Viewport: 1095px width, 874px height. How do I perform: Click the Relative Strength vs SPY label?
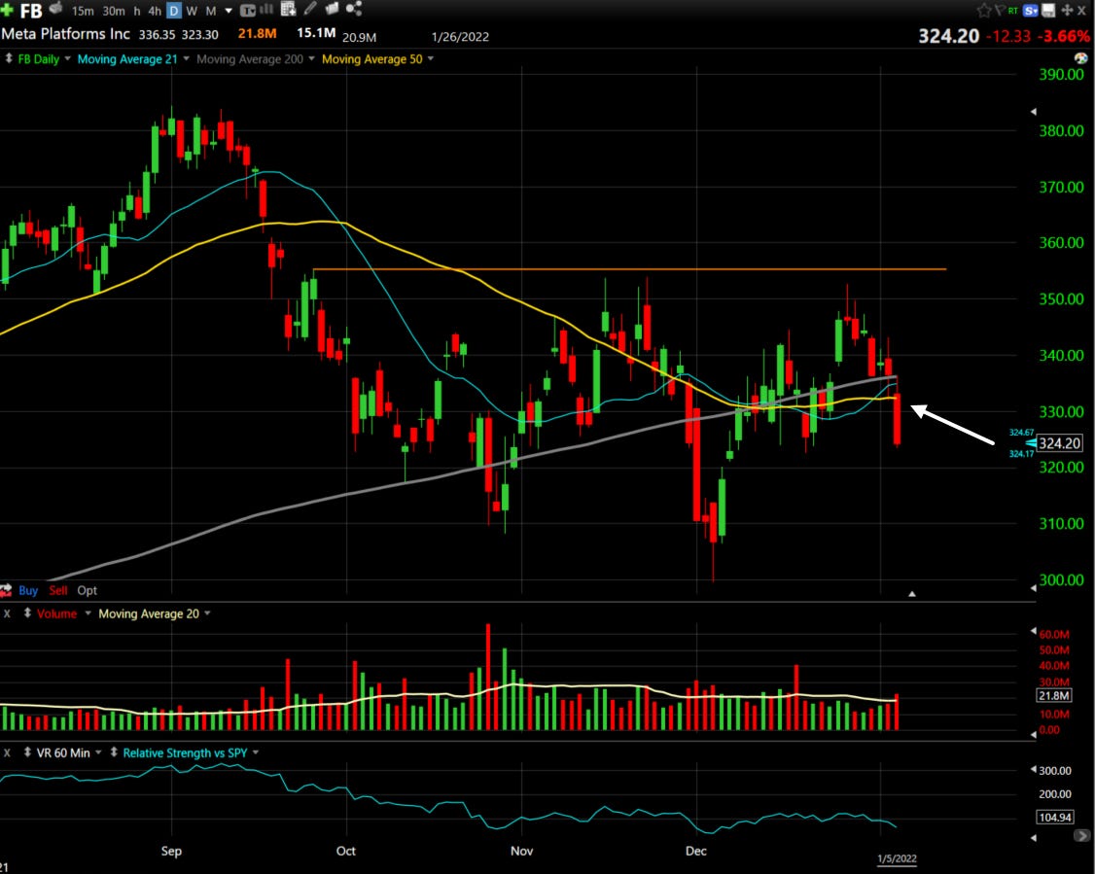tap(185, 753)
